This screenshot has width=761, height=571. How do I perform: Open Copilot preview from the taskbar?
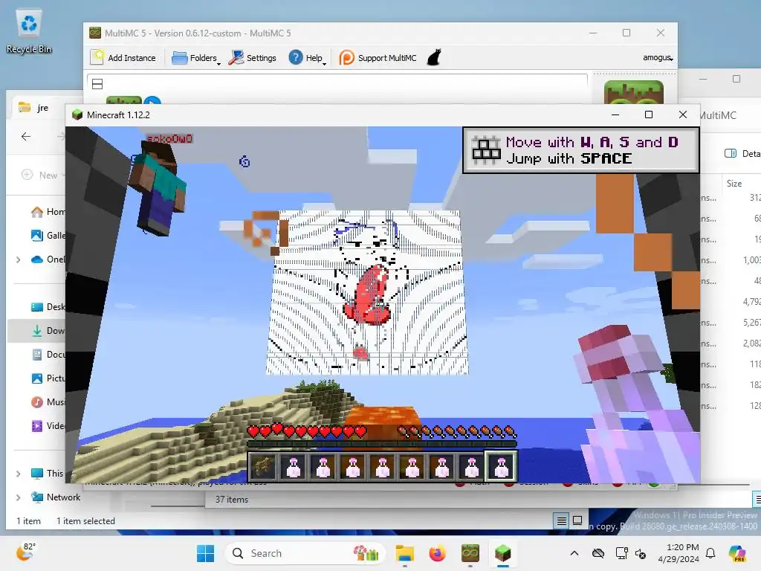click(738, 553)
